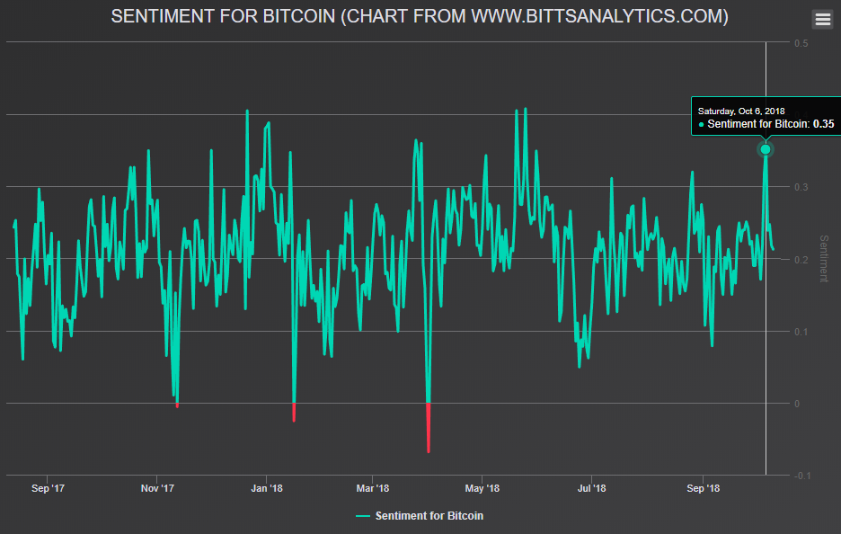Click the tooltip date Saturday, Oct 6, 2018
The image size is (841, 534).
point(740,111)
